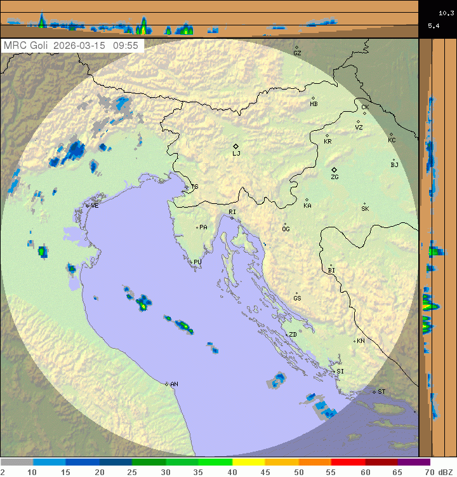Pick the purple 65–70 dBZ swatch
Screen dimensions: 457x477
pyautogui.click(x=414, y=462)
